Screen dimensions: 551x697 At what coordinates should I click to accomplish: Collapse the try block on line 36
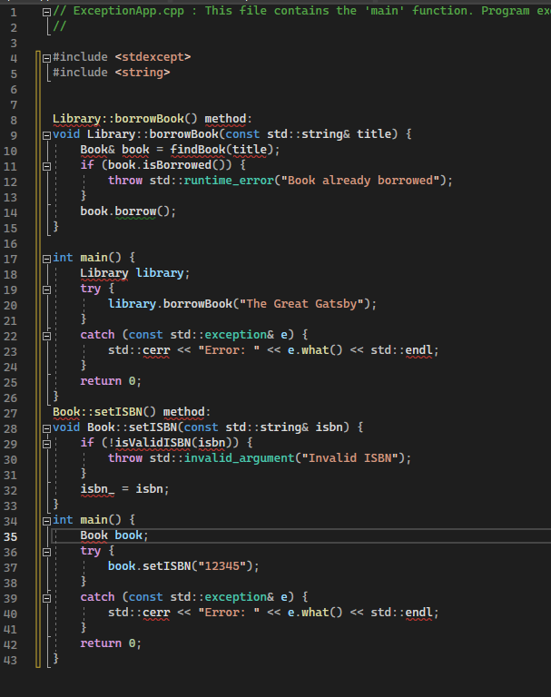coord(46,552)
